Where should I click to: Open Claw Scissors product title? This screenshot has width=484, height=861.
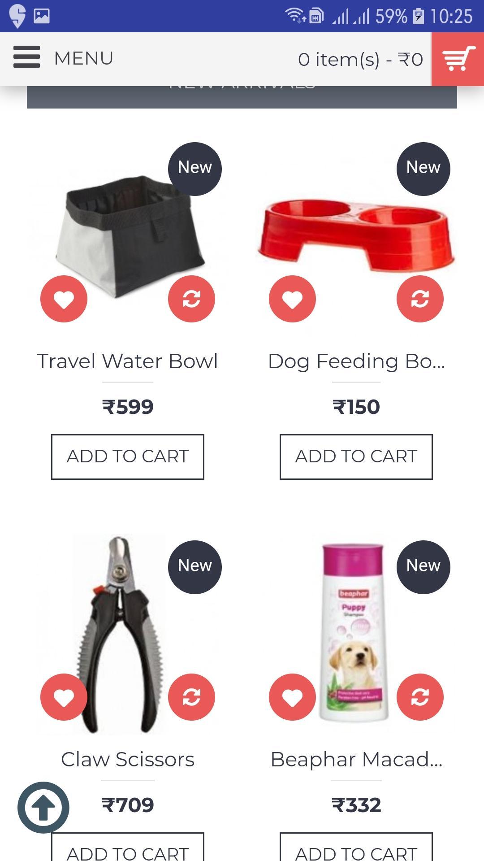tap(128, 759)
